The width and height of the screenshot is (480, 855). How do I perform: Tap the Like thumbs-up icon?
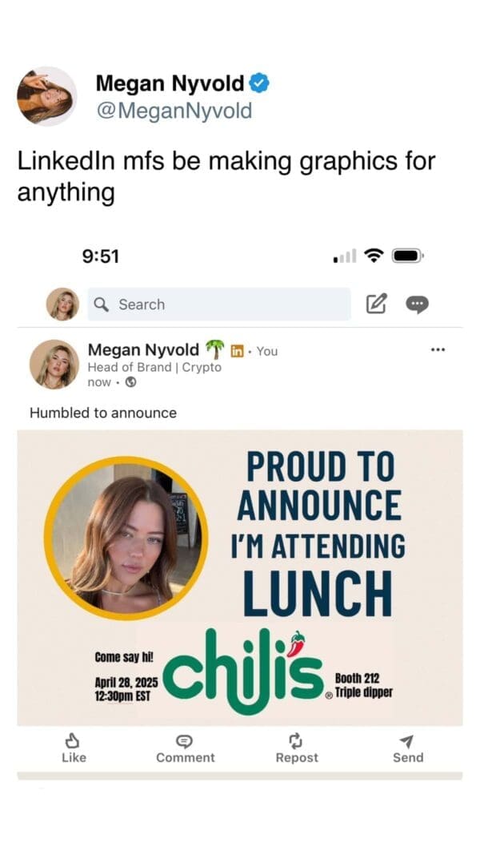[73, 740]
